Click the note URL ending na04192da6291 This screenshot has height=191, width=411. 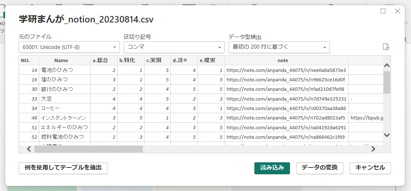[x=286, y=127]
